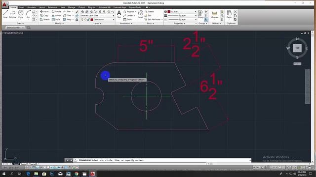The image size is (316, 177).
Task: Click the Create block button
Action: [149, 12]
